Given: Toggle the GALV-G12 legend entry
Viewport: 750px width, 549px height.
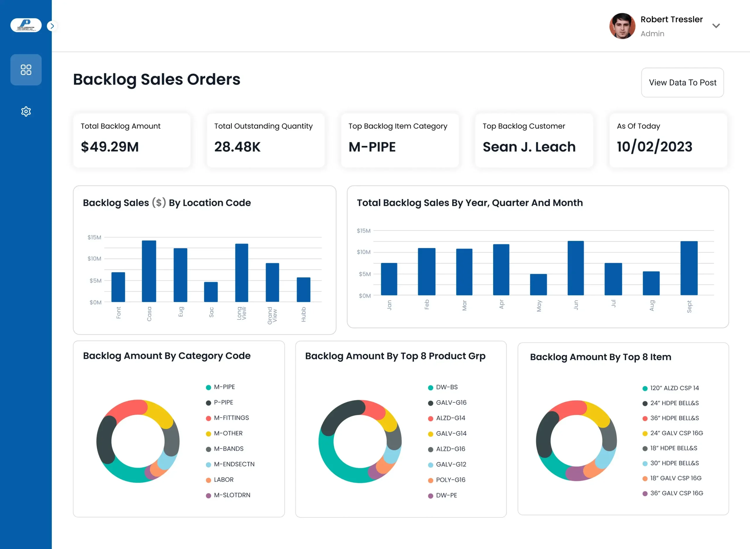Looking at the screenshot, I should (447, 465).
